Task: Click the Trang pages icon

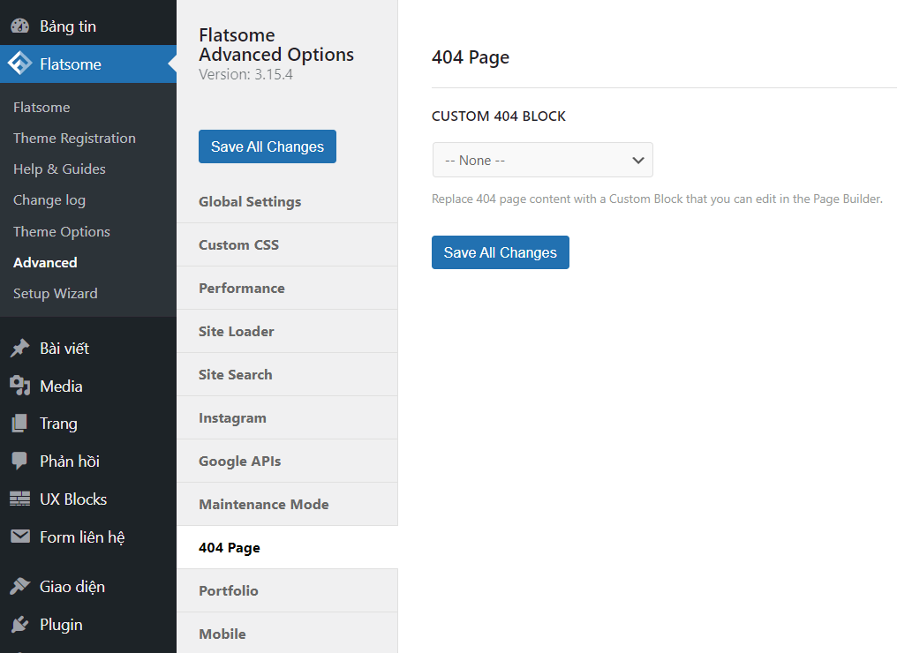Action: (x=20, y=424)
